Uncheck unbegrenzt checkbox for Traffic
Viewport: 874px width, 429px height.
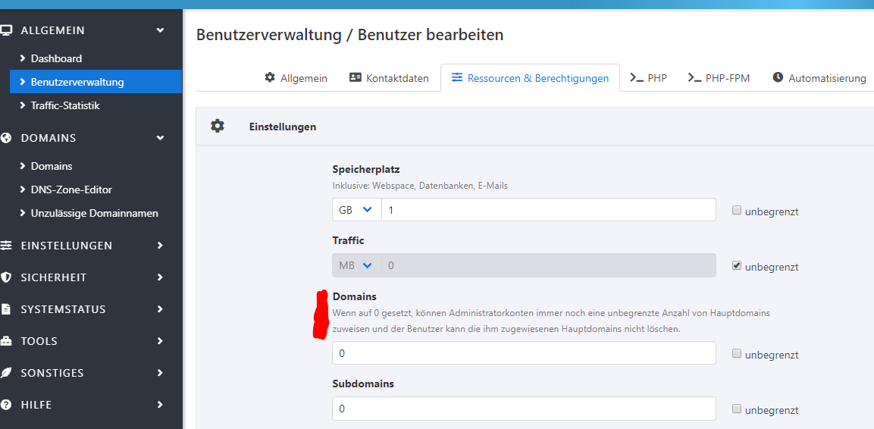coord(737,266)
